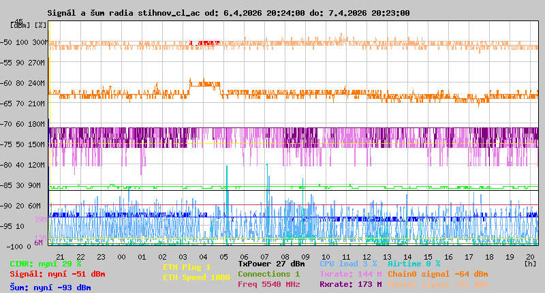
Task: Select the Txrate 144 M legend label
Action: [350, 274]
